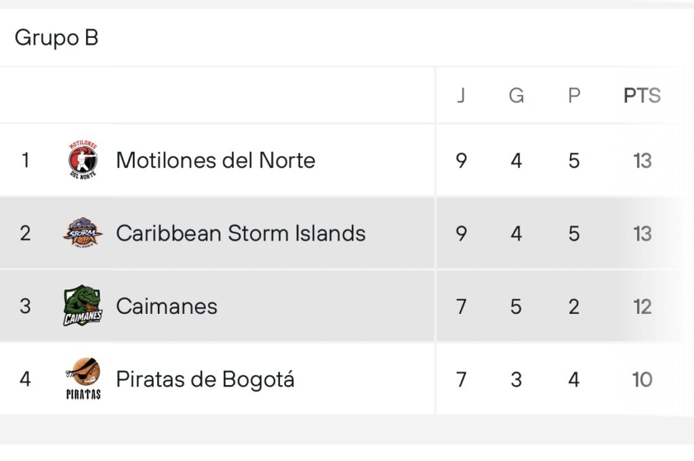Viewport: 694px width, 461px height.
Task: Click the P losses column header
Action: point(574,96)
